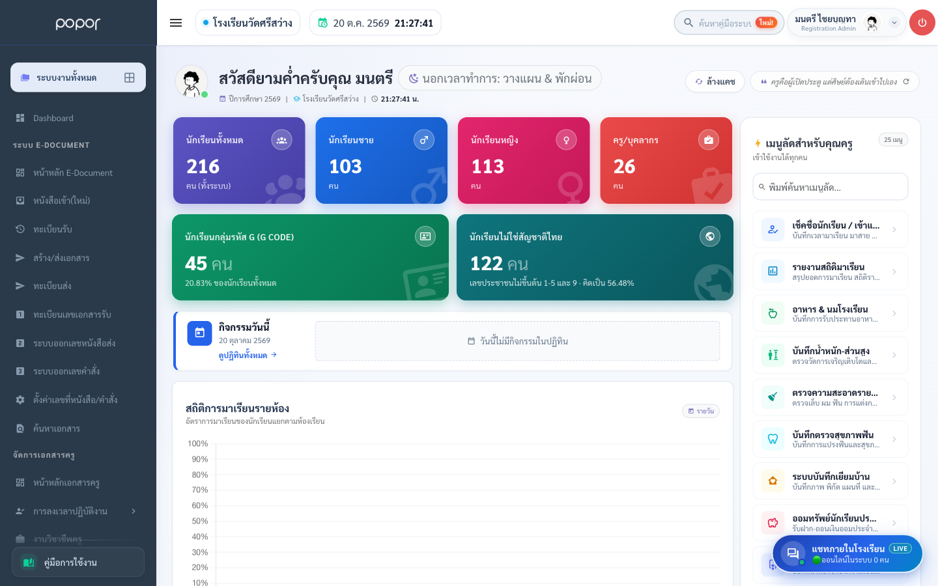Open บันทึกน้ำหนัก-ส่วนสูง shortcut entry

[831, 356]
